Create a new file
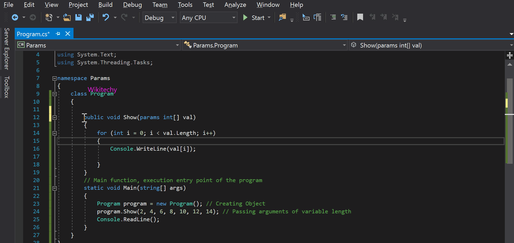This screenshot has height=243, width=514. 49,17
